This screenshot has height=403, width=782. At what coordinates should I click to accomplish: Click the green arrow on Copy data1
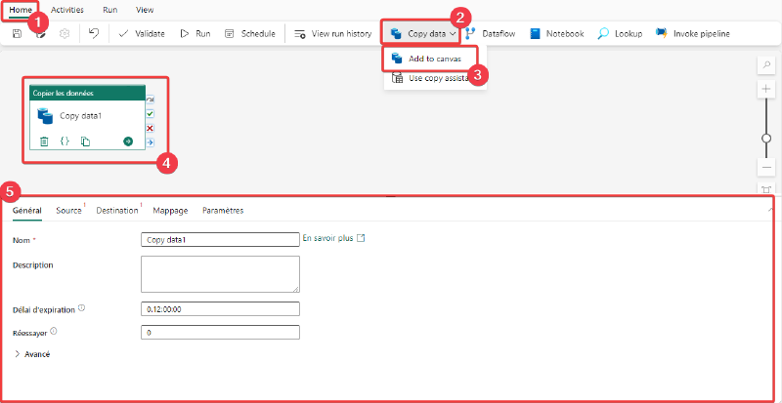pos(128,141)
